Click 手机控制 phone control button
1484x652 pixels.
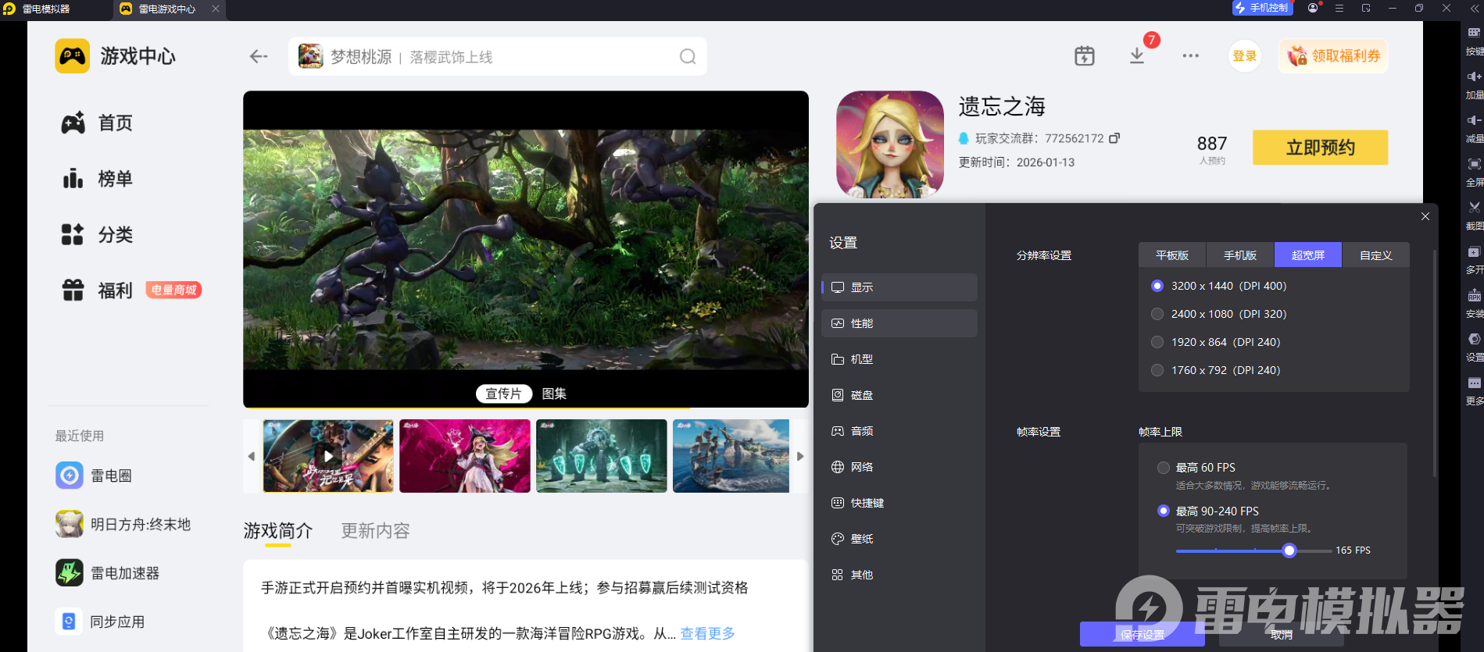click(1262, 8)
